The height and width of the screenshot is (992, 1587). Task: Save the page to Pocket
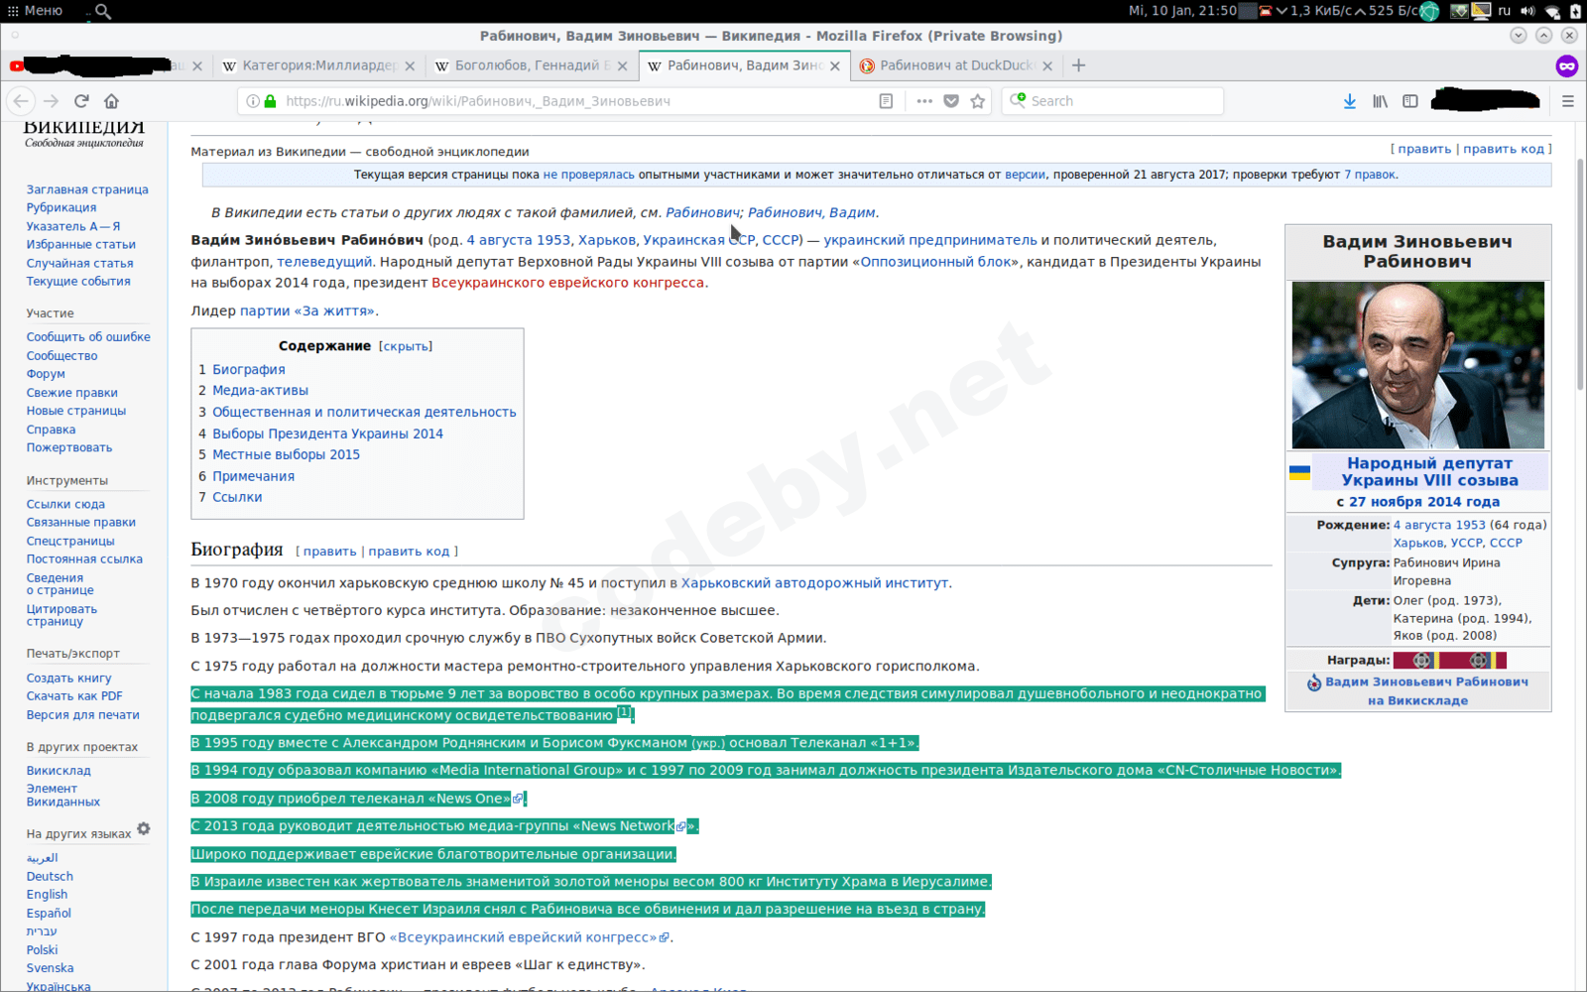pyautogui.click(x=951, y=100)
